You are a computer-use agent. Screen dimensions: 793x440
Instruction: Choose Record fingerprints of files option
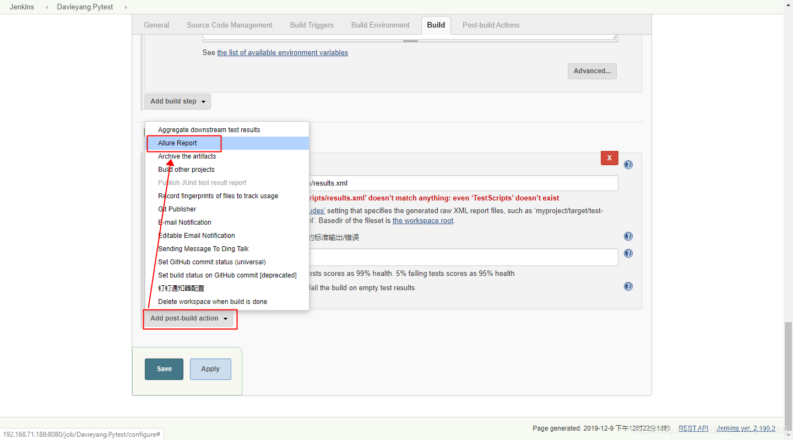pos(227,196)
